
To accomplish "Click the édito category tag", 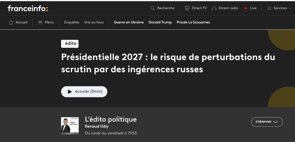I will [x=70, y=44].
